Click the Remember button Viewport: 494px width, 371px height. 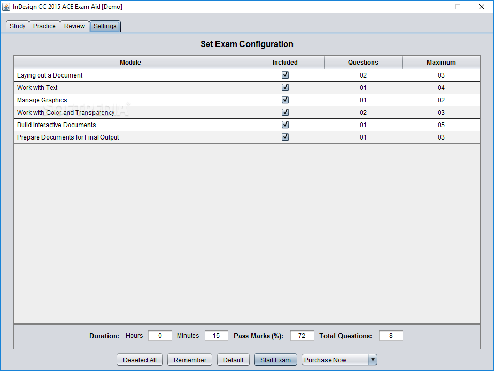tap(190, 360)
